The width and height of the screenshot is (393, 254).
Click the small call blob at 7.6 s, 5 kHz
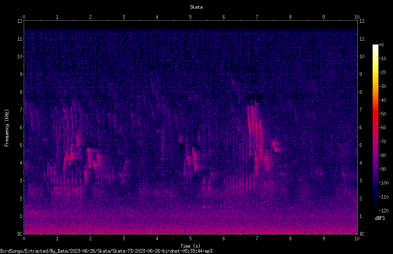coord(276,147)
